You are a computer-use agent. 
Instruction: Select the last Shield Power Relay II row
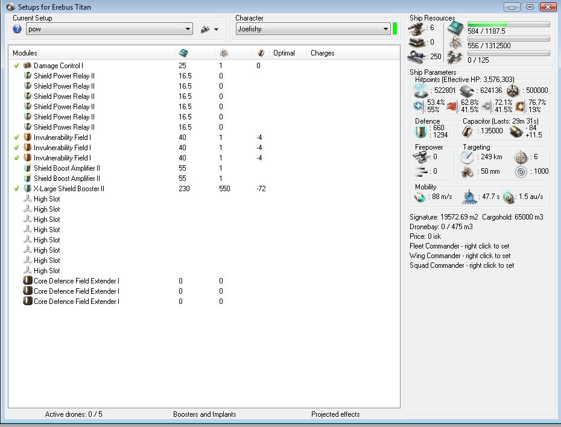click(204, 127)
